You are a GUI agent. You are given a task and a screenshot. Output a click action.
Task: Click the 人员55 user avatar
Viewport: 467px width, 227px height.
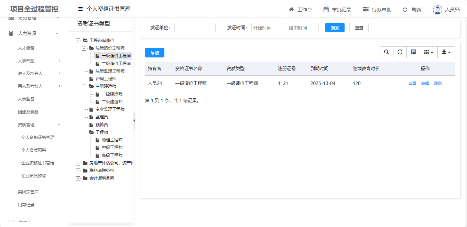[x=437, y=10]
